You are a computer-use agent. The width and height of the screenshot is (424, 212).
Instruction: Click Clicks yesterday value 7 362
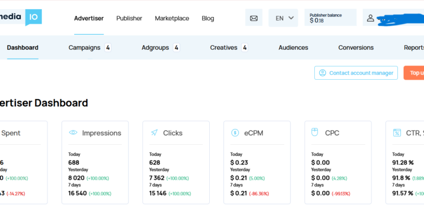157,178
